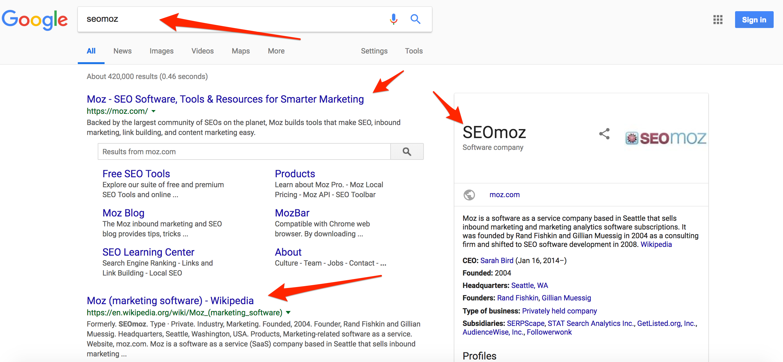Click the blue search magnifier icon
The height and width of the screenshot is (362, 783).
415,19
